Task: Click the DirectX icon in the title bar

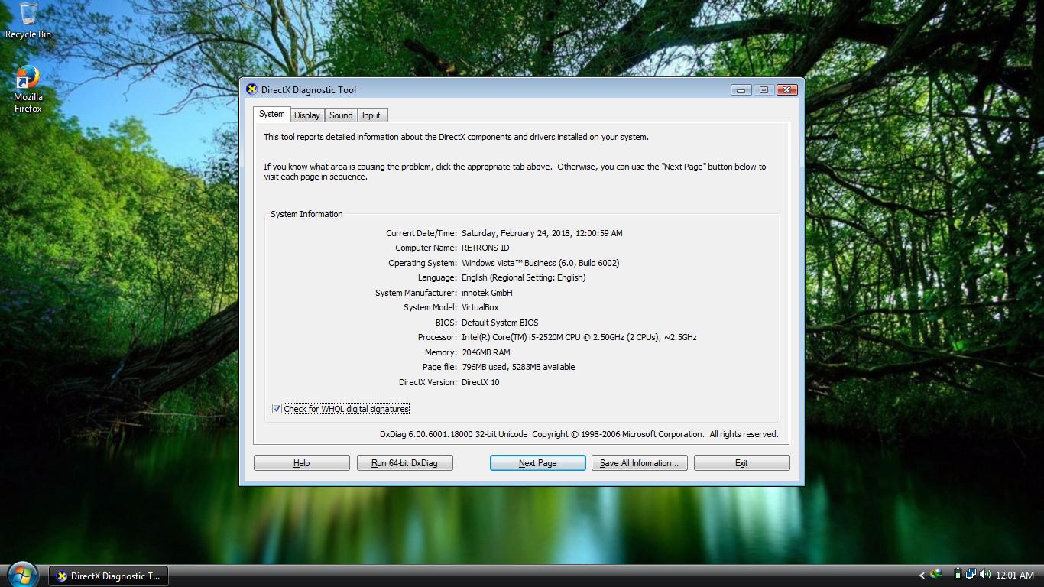Action: [251, 89]
